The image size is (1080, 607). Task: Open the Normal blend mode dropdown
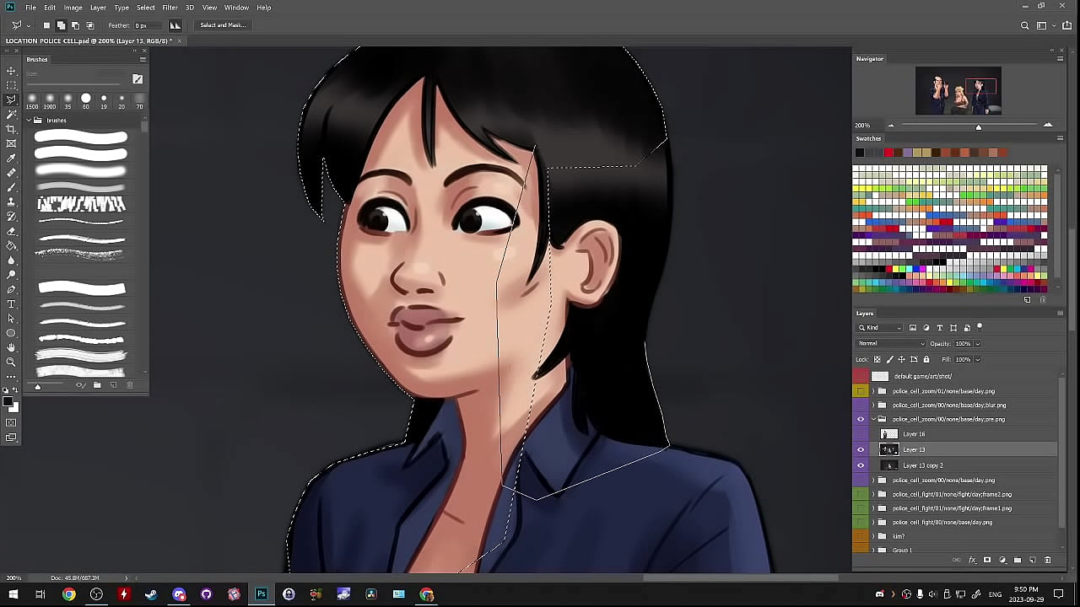[x=891, y=343]
